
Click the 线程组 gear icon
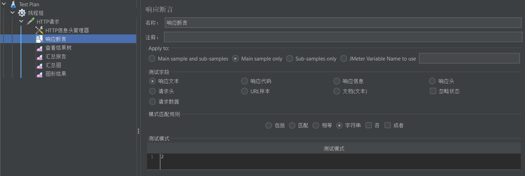(x=22, y=13)
